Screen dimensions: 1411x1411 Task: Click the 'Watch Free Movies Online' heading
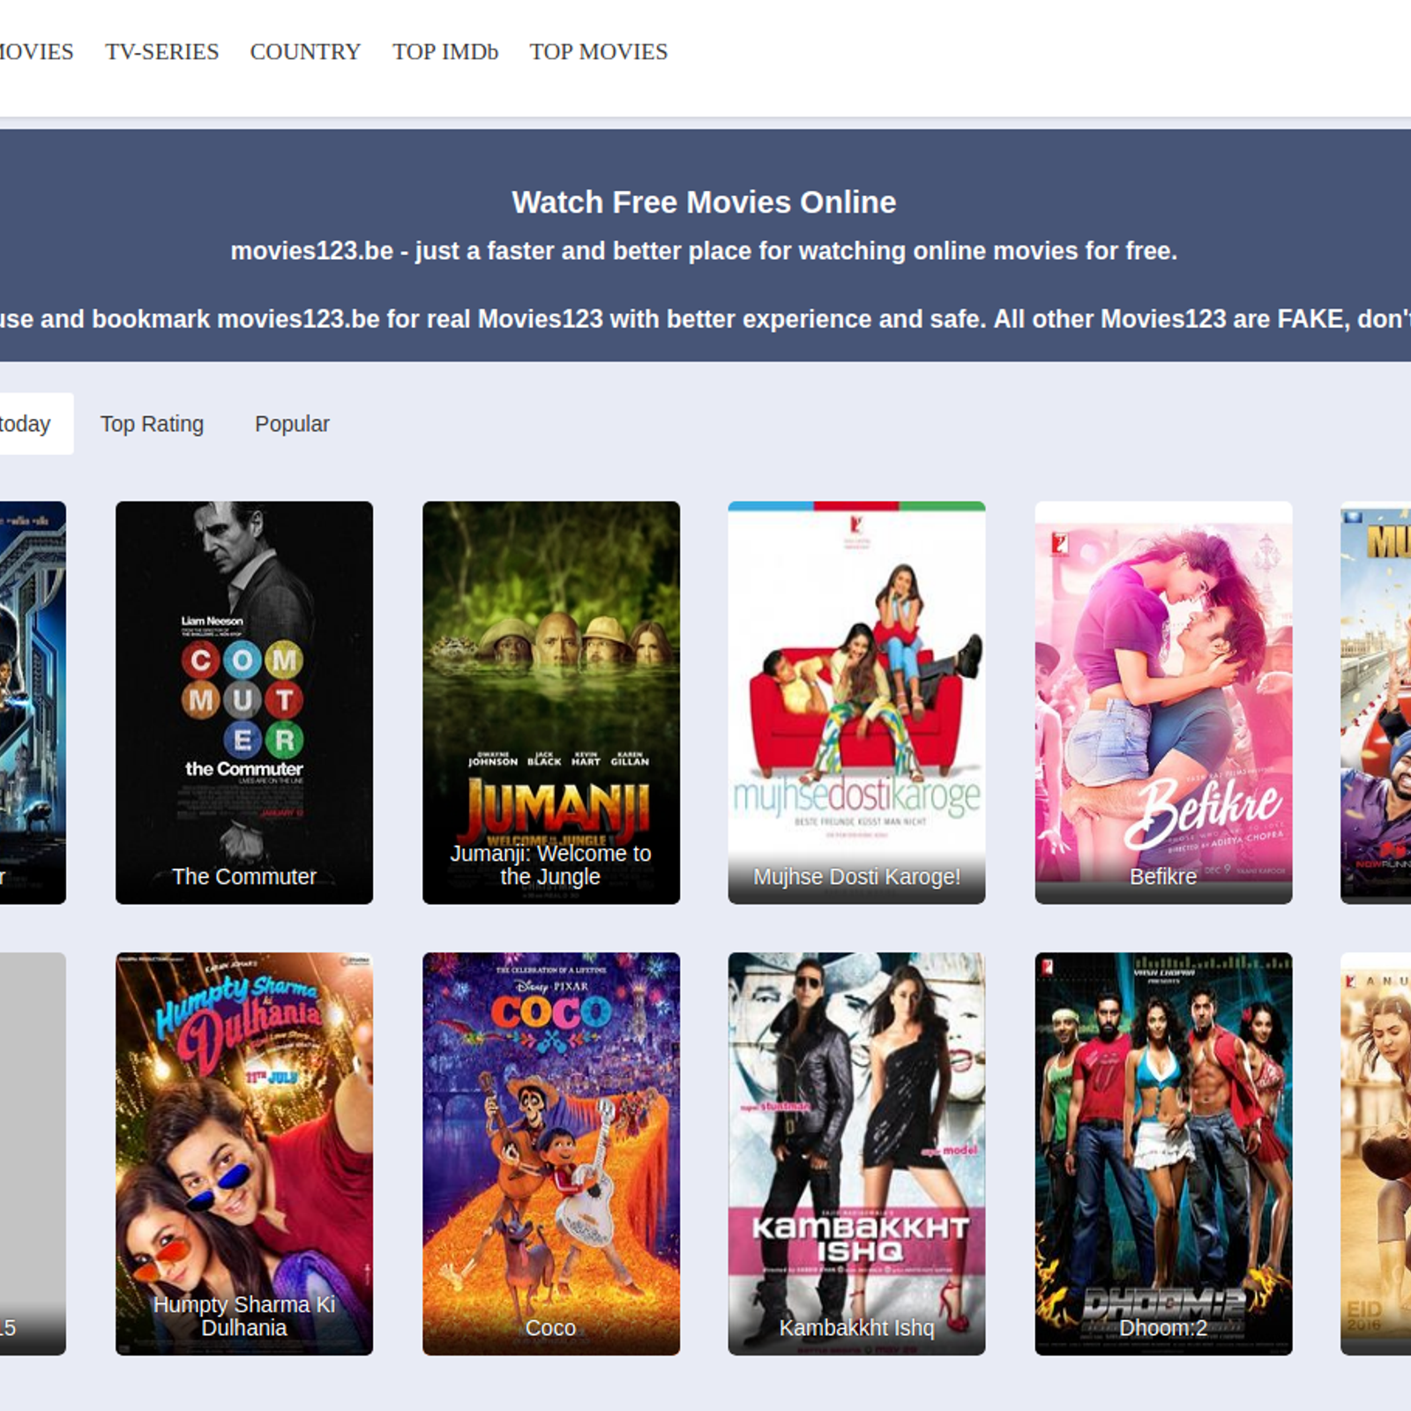[x=704, y=202]
